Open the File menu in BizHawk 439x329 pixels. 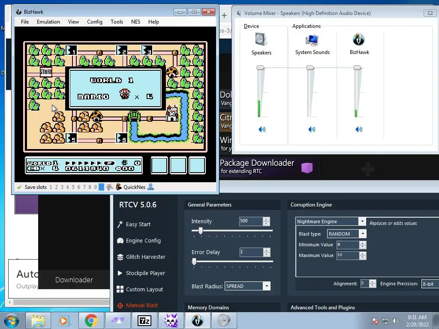click(x=25, y=22)
